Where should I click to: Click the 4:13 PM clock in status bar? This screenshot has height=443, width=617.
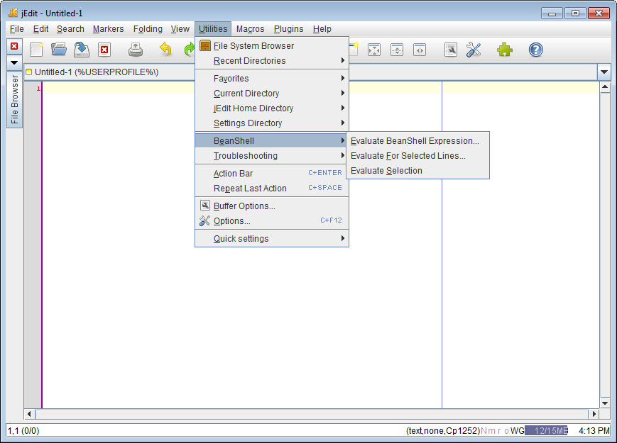[x=594, y=431]
